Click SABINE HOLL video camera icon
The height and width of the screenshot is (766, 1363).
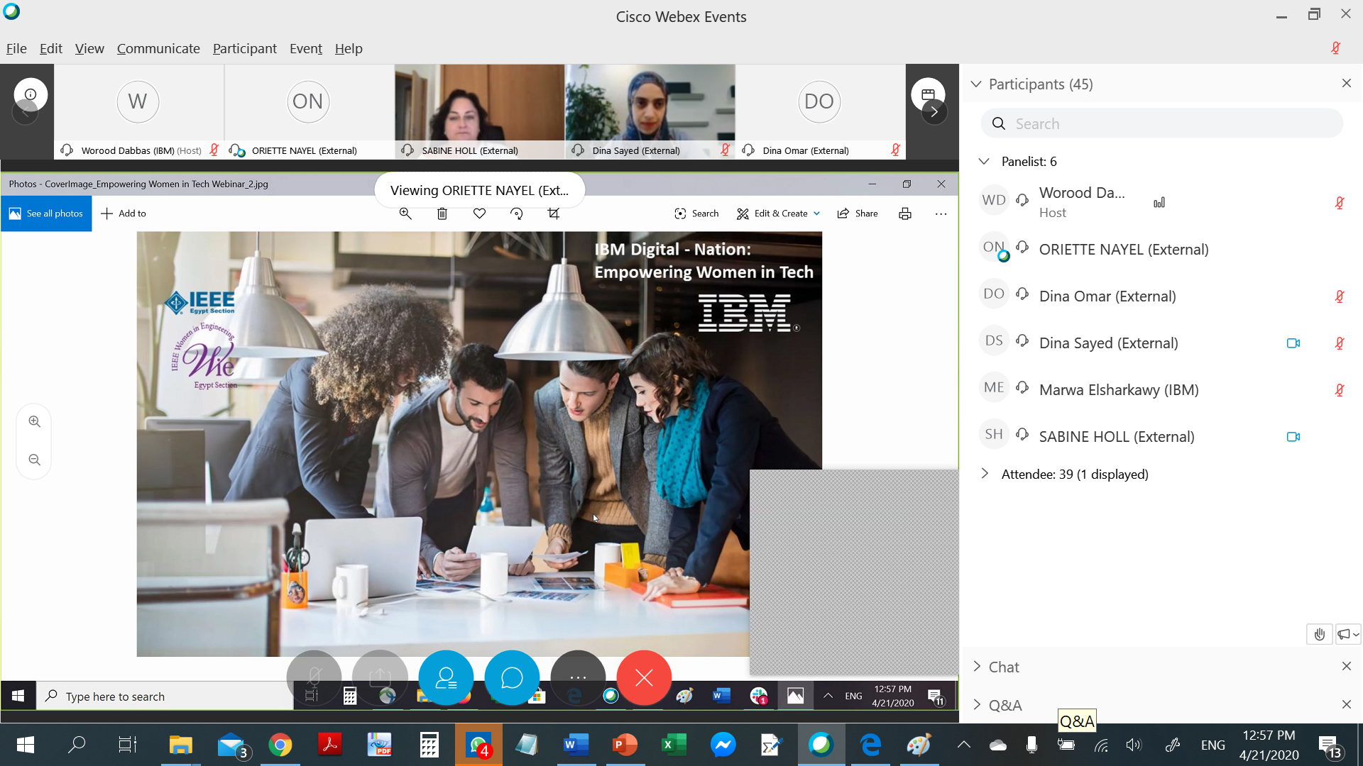point(1293,437)
